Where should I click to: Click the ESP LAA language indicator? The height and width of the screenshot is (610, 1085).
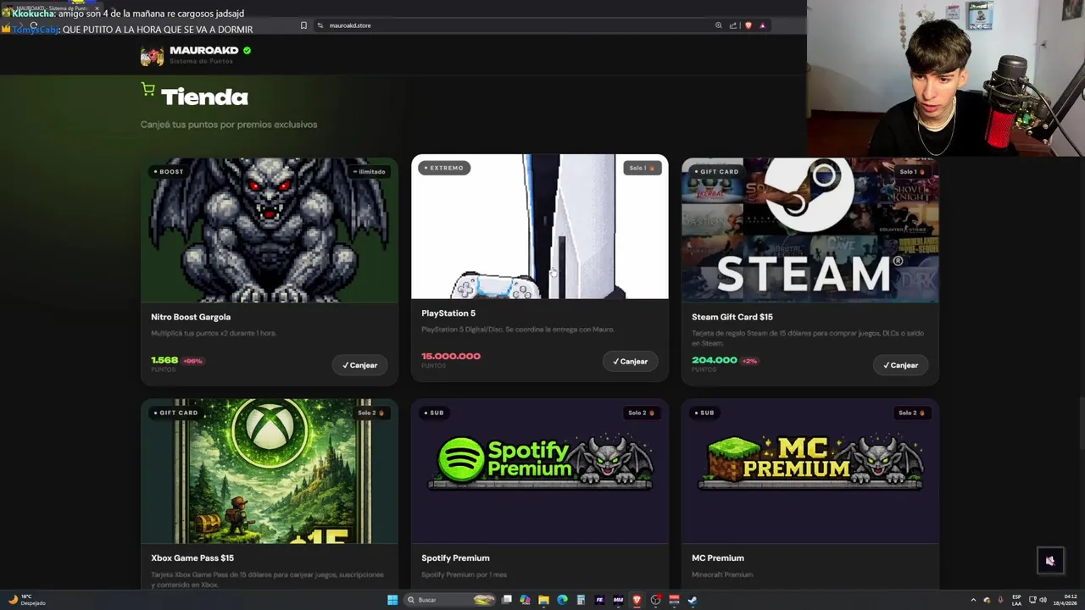point(1016,600)
